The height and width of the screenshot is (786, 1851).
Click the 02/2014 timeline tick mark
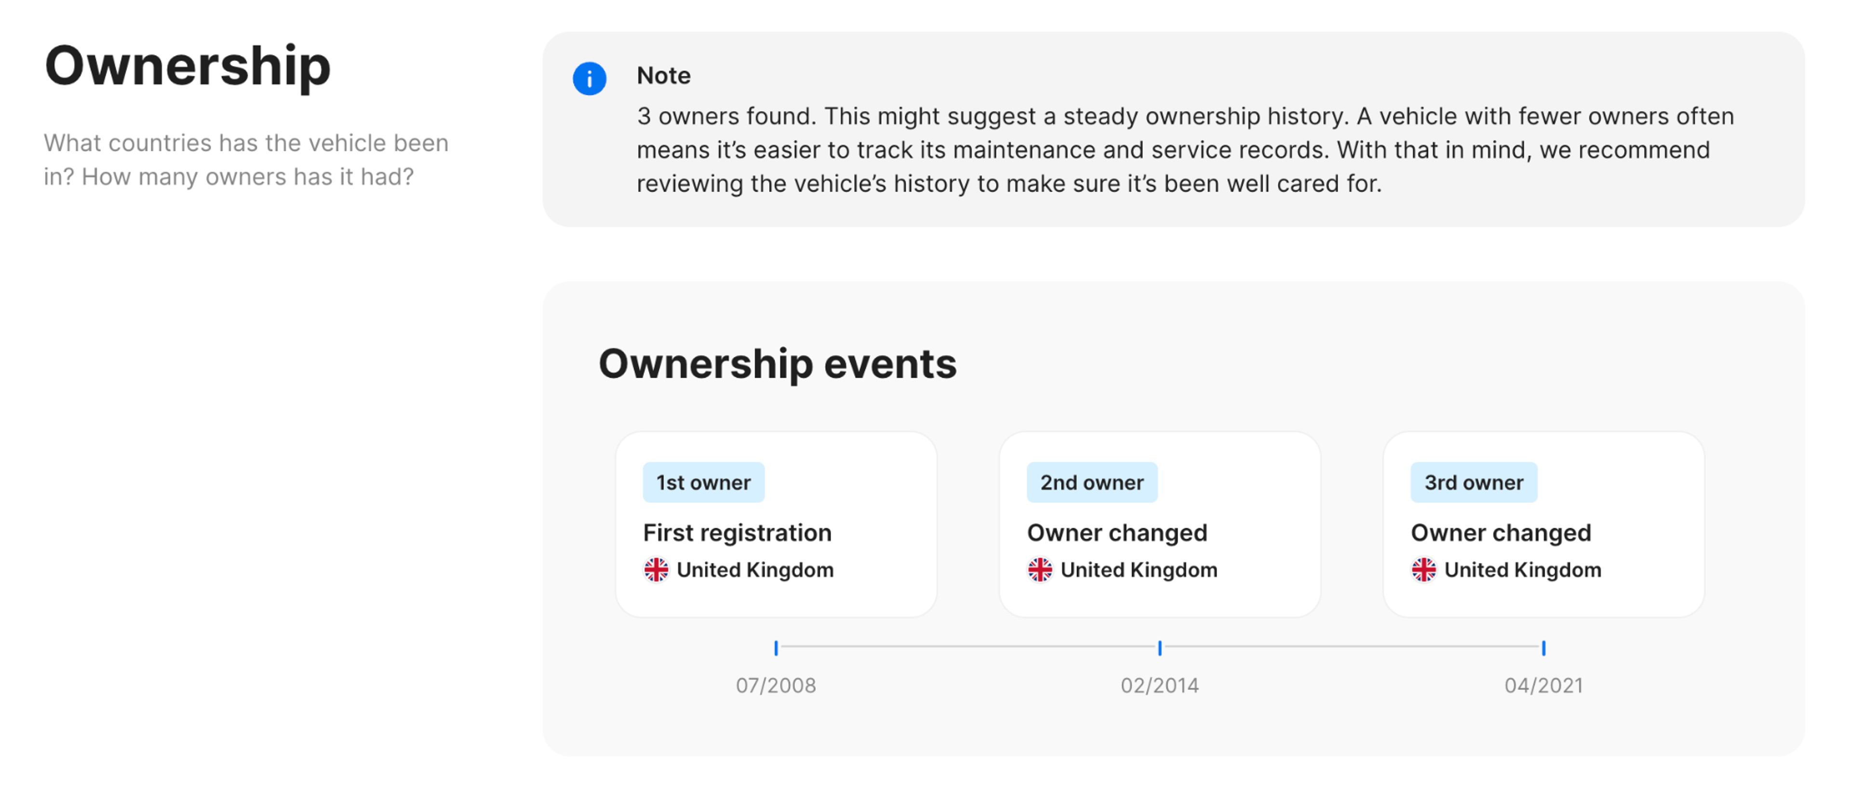1160,648
